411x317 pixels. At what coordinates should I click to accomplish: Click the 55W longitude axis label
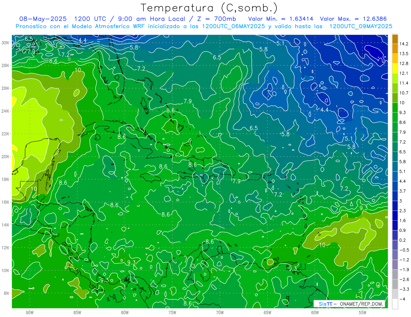(x=362, y=313)
